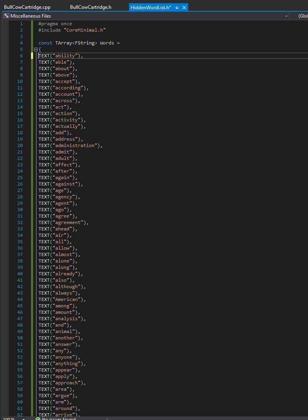This screenshot has height=420, width=308.
Task: Click line number 44 in the gutter
Action: click(x=20, y=299)
